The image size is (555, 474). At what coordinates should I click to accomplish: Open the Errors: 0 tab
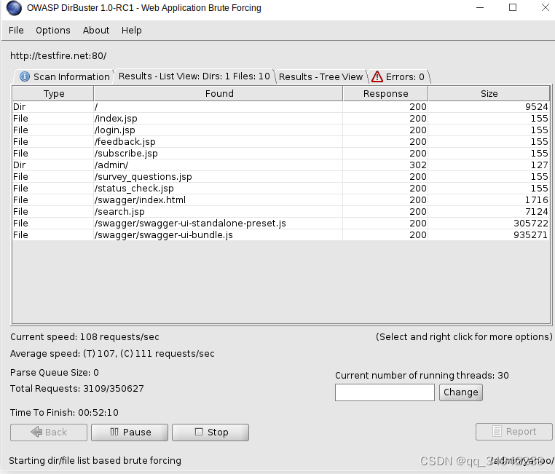pyautogui.click(x=399, y=76)
